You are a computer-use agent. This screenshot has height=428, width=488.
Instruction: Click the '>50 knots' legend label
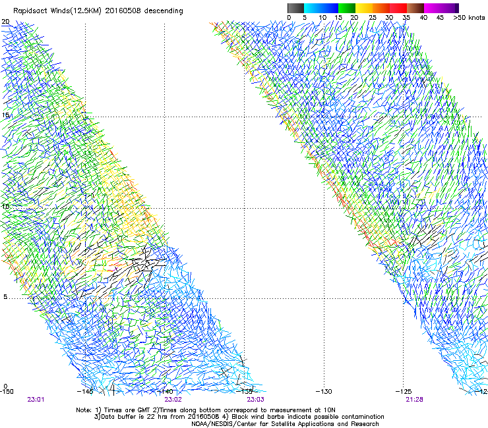[x=469, y=18]
